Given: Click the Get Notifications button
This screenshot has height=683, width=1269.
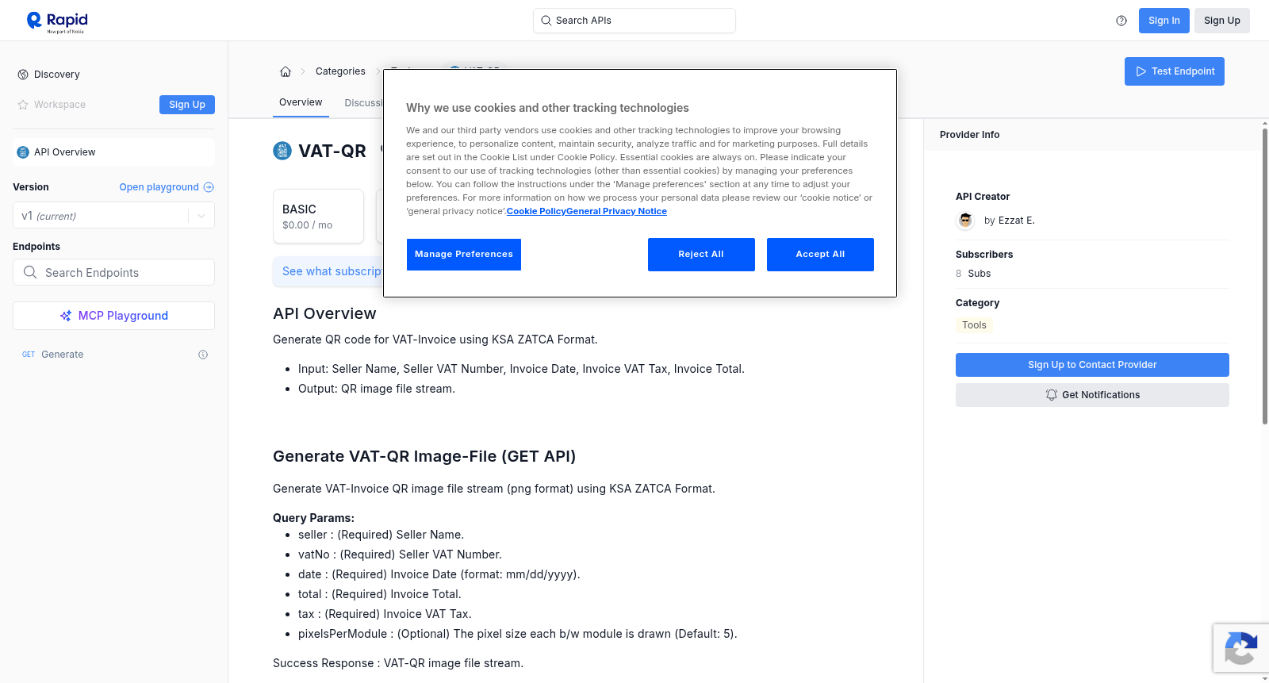Looking at the screenshot, I should click(1092, 395).
